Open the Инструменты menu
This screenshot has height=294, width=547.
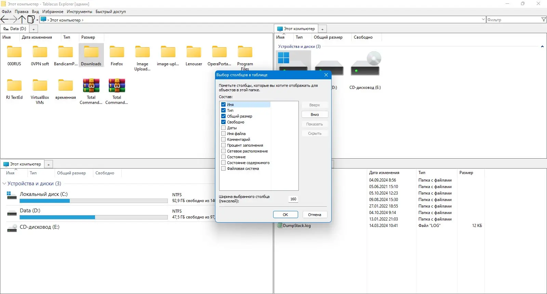(80, 12)
